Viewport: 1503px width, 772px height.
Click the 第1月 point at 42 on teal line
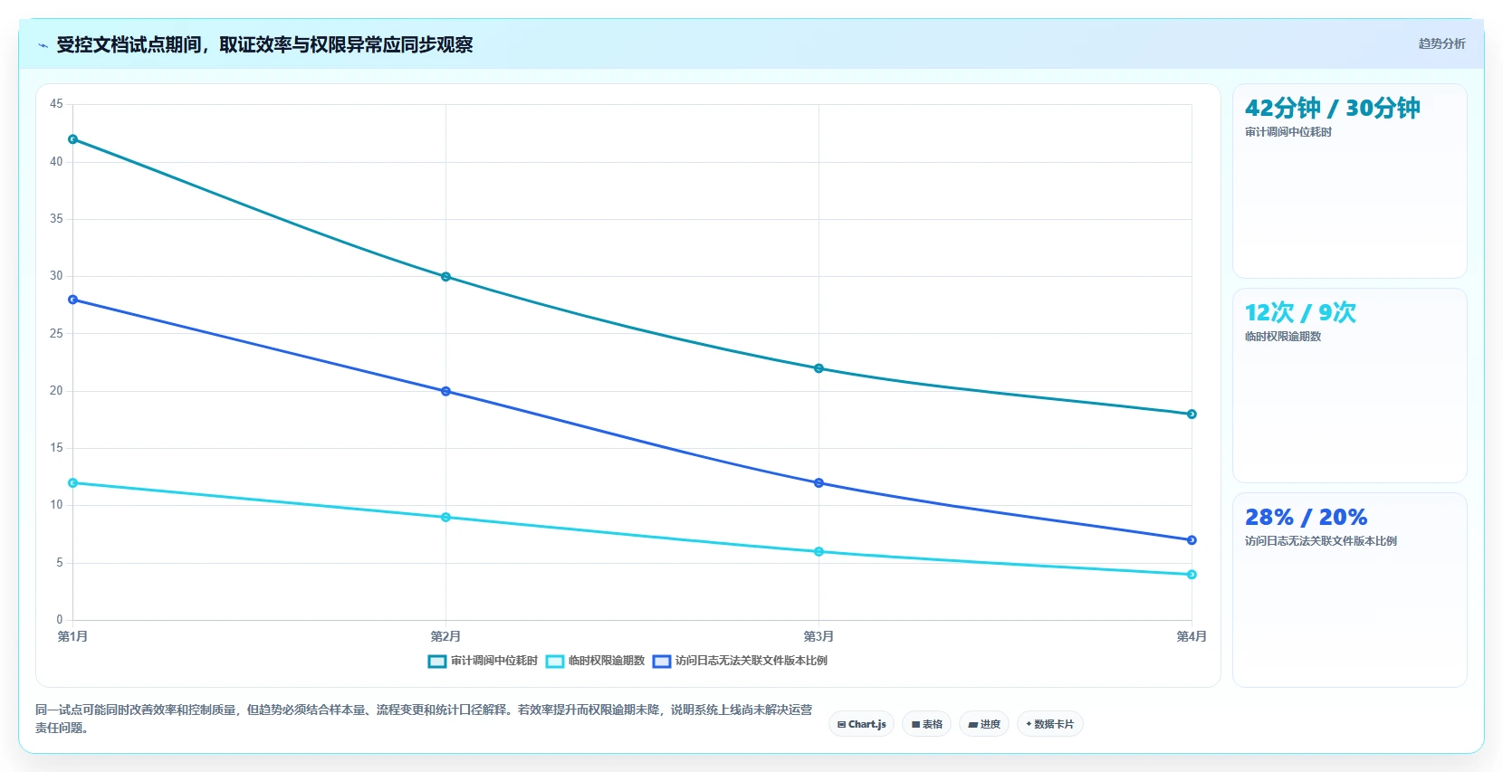72,139
